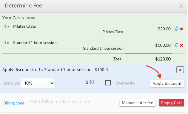Click the Apply discount button

click(167, 83)
